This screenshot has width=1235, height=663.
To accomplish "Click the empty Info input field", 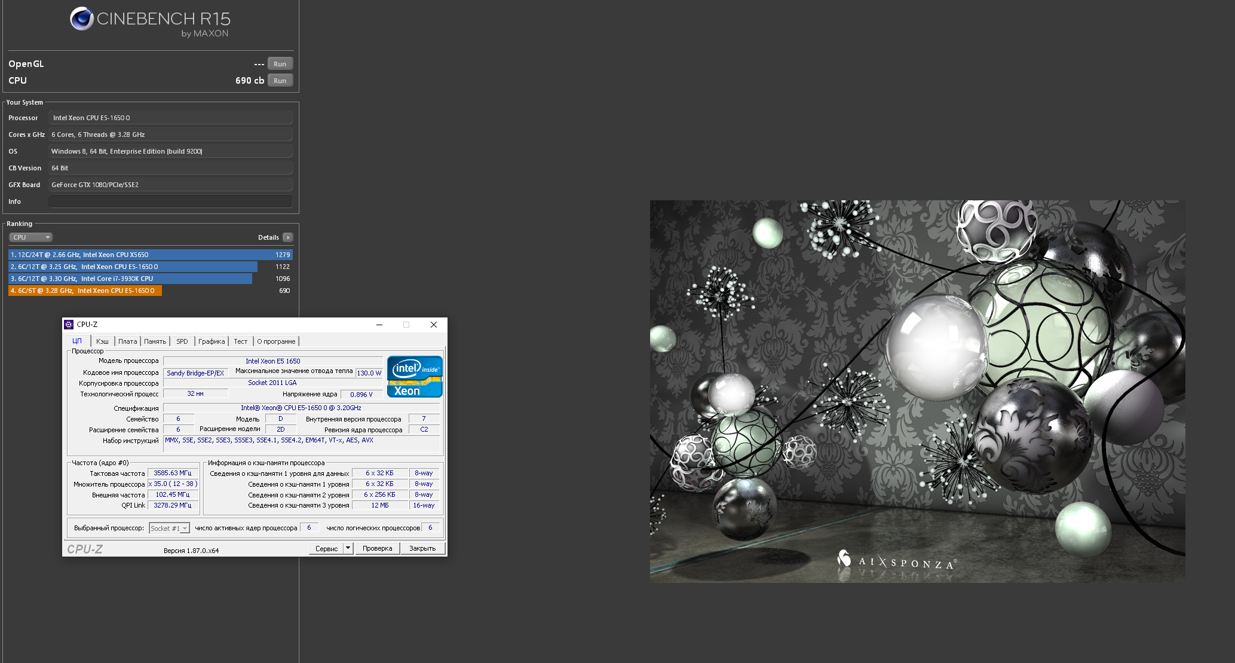I will pyautogui.click(x=170, y=201).
